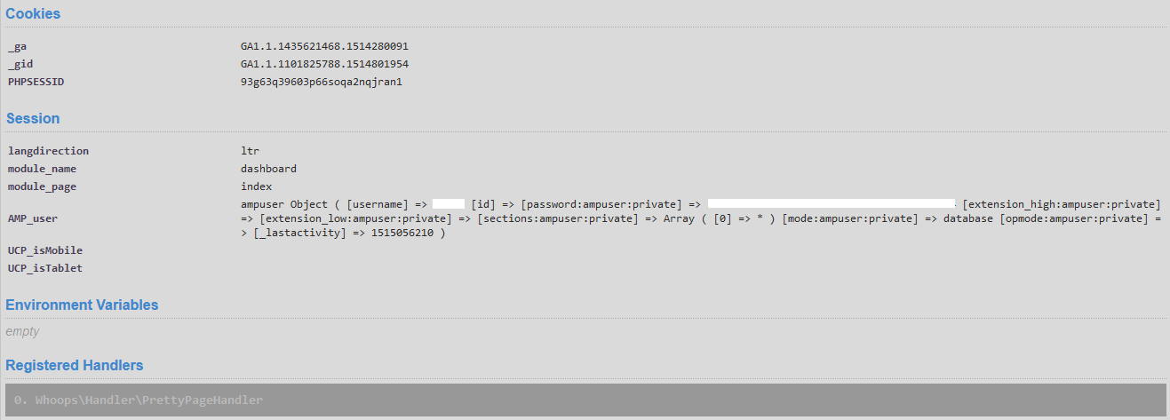Click the PHPSESSID value 93g63q39603p66soqa2nqjran1
Viewport: 1170px width, 420px height.
coord(322,82)
